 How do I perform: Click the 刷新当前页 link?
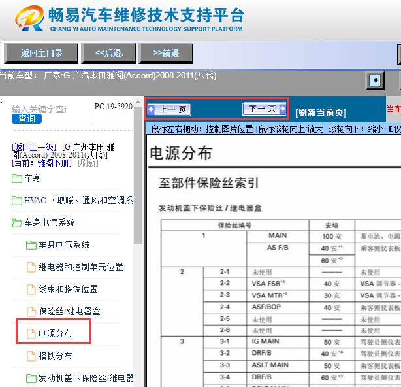click(x=321, y=112)
